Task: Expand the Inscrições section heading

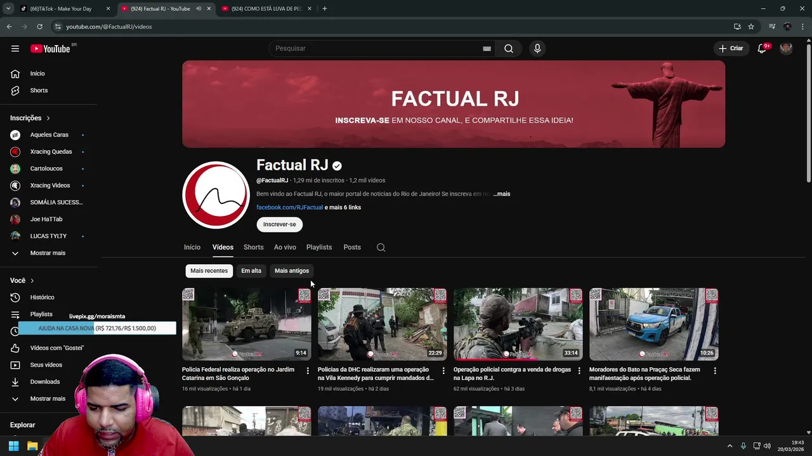Action: pyautogui.click(x=30, y=118)
